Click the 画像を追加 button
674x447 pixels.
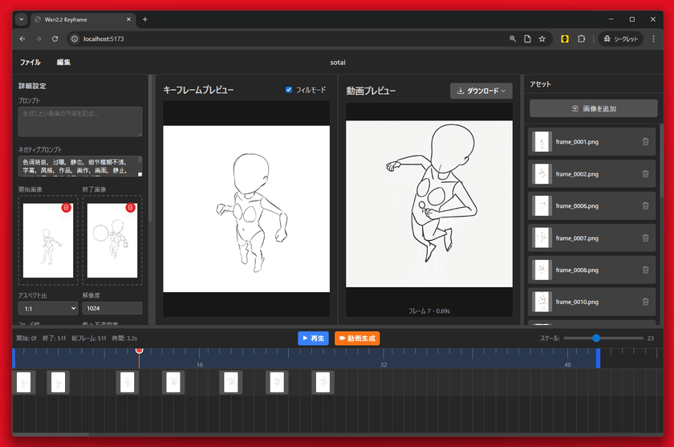point(593,108)
